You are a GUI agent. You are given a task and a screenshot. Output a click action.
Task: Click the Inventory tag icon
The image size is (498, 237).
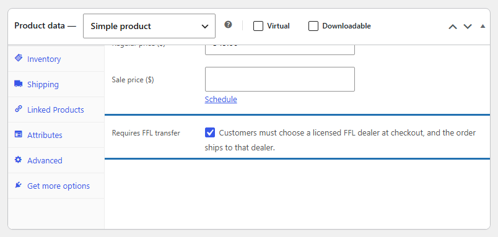coord(19,58)
